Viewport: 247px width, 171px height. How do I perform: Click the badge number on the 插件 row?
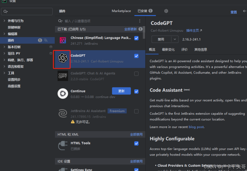[x=40, y=40]
